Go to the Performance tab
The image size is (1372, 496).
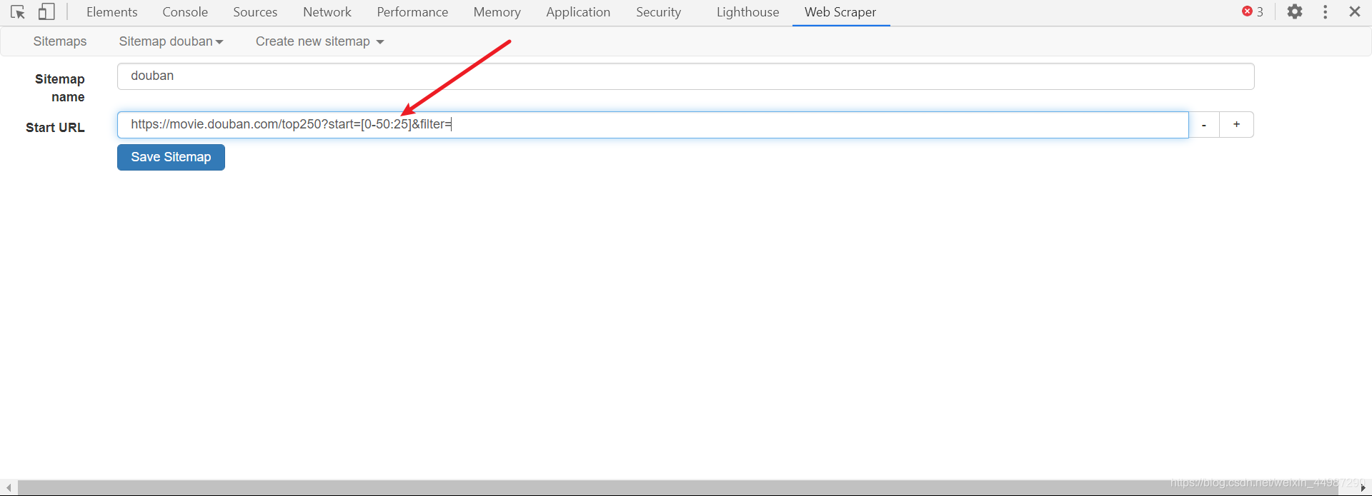pos(412,12)
